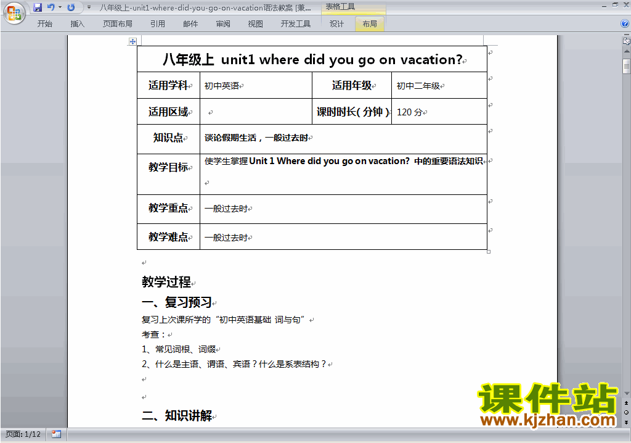Open the 审阅 ribbon tab
Screen dimensions: 631x443
pos(223,24)
